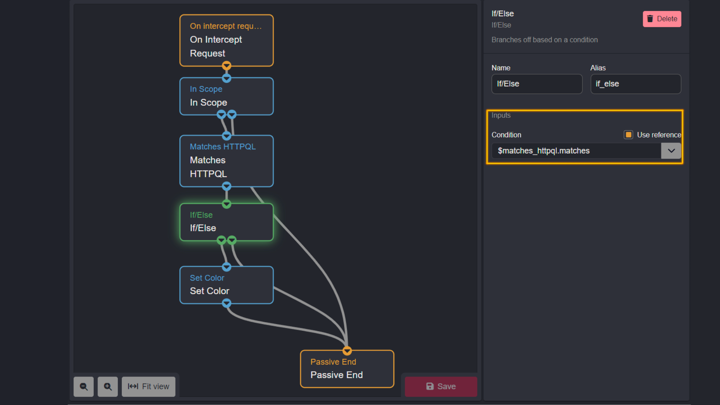Click the Delete button in the panel
This screenshot has height=405, width=720.
661,18
